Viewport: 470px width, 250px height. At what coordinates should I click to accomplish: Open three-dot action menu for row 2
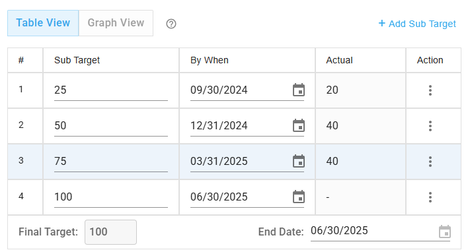click(430, 126)
